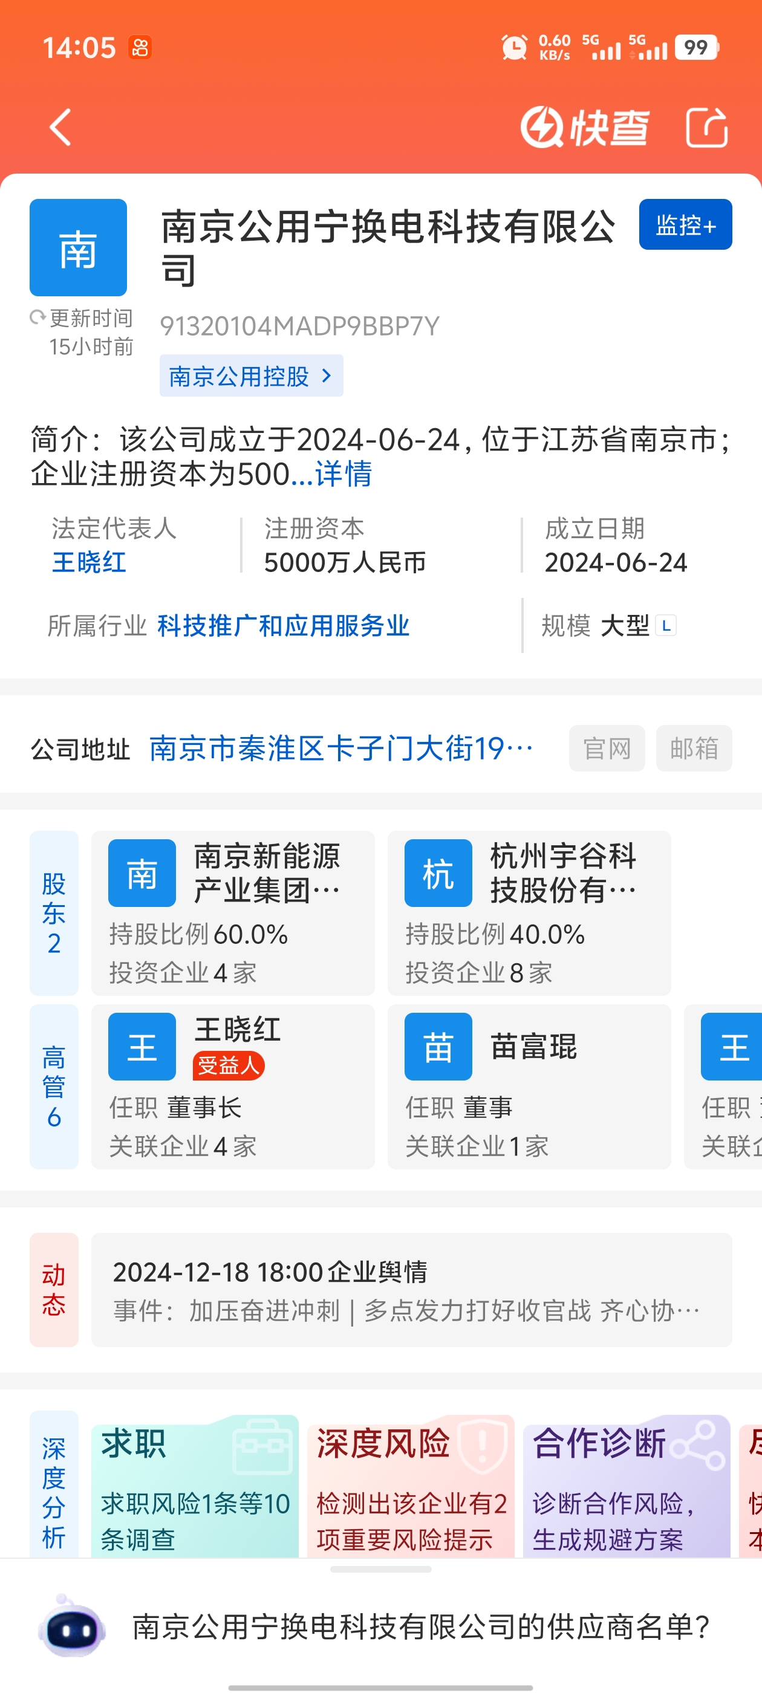The width and height of the screenshot is (762, 1693).
Task: Tap the battery indicator showing 99
Action: [696, 47]
